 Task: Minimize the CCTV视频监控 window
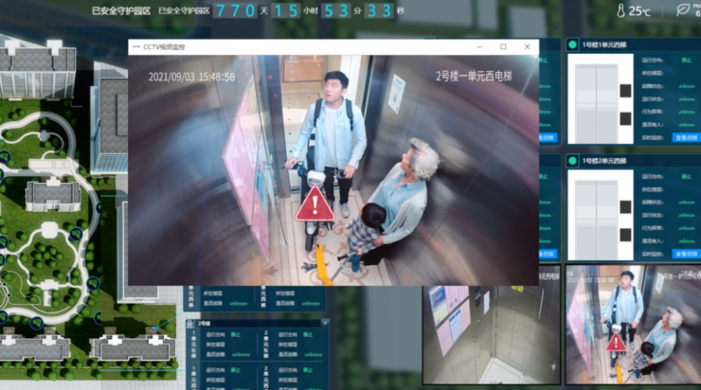479,46
